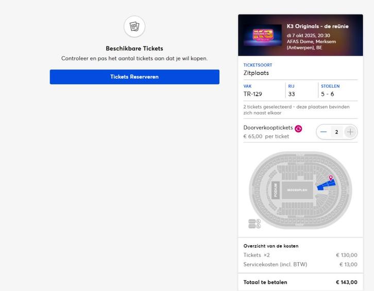Click the Middenplein area on seat map
This screenshot has width=374, height=291.
pos(297,190)
